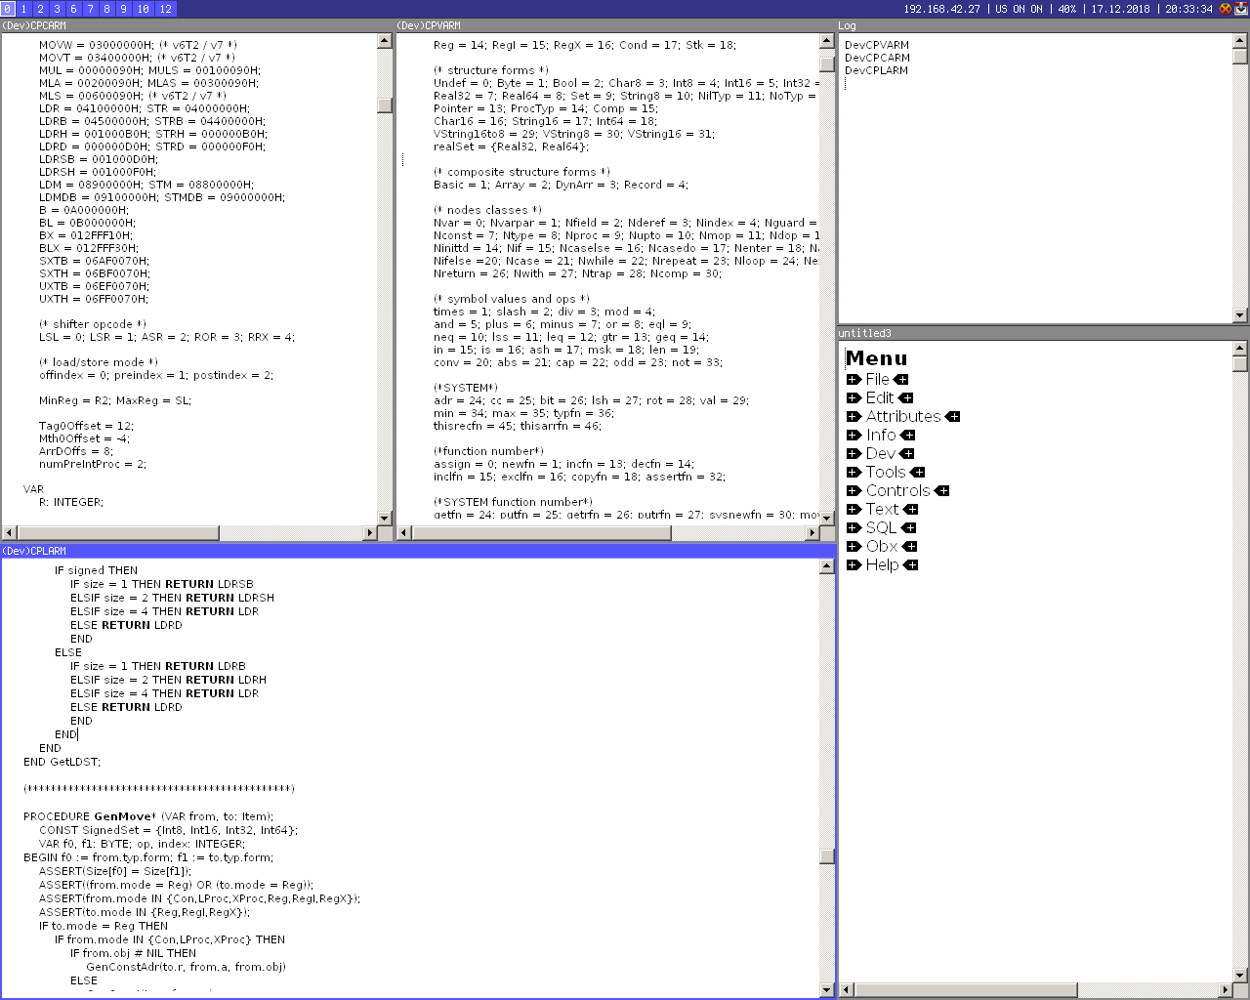1250x1000 pixels.
Task: Click vertical scrollbar thumb in CPLARM editor
Action: [827, 856]
